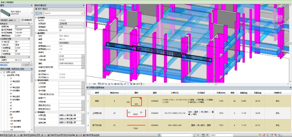Switch to alphabetical sort icon in 新构件属性栏

click(x=41, y=13)
